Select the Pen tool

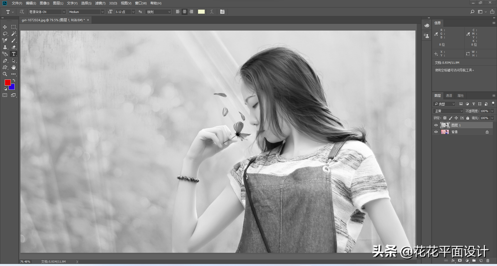[5, 61]
